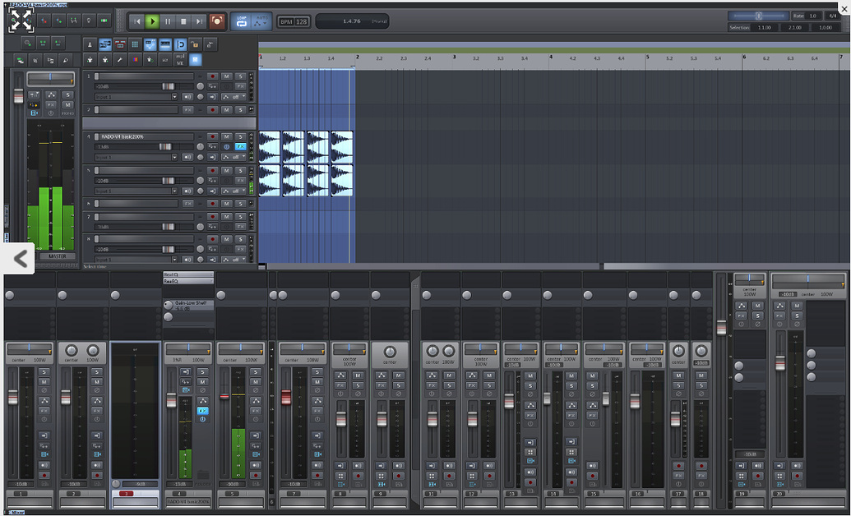Open the active FX button on track 4
Viewport: 851px width, 516px height.
[x=240, y=146]
